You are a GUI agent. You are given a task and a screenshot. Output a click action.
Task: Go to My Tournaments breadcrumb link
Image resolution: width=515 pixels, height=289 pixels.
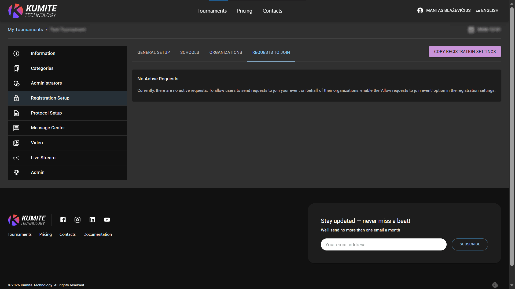coord(25,29)
